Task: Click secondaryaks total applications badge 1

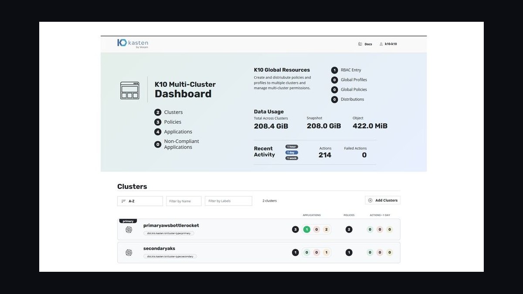Action: (x=295, y=253)
